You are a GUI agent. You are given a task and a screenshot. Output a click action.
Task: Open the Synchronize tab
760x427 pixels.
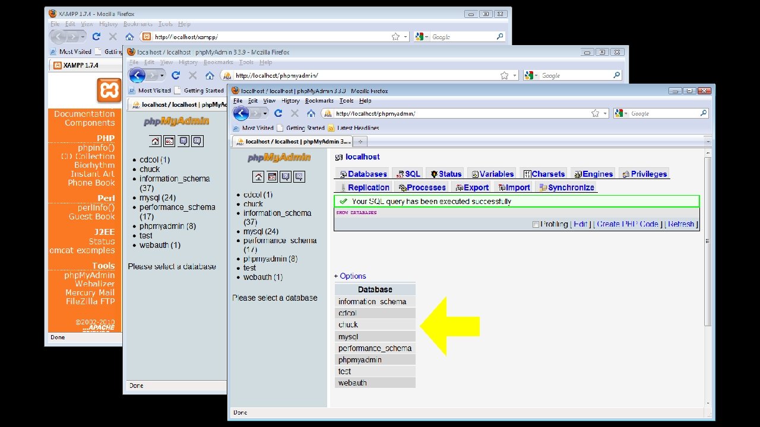pos(566,187)
